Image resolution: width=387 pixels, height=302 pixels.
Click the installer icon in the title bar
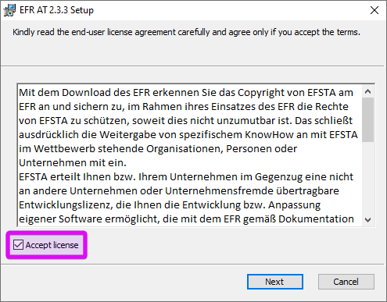(9, 10)
